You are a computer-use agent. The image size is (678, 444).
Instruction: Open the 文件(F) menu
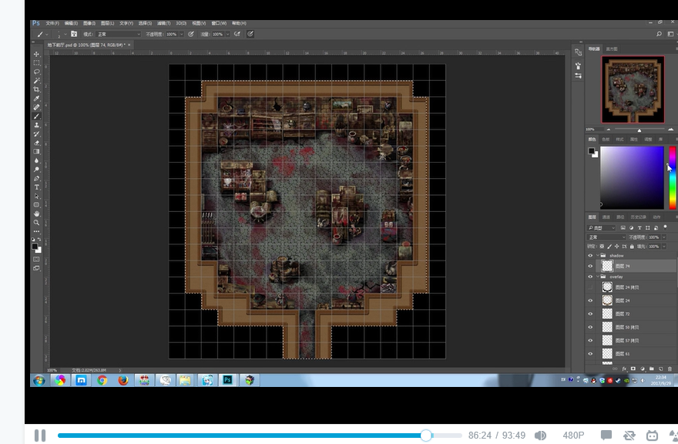tap(52, 23)
